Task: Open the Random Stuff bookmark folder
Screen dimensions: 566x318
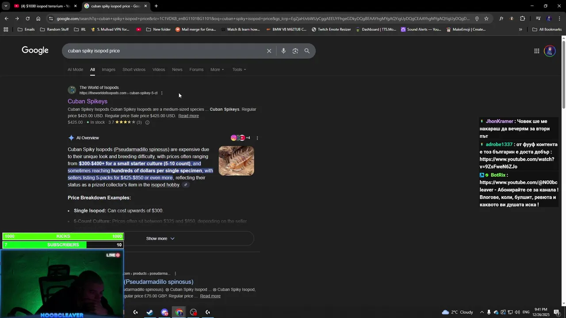Action: [54, 30]
